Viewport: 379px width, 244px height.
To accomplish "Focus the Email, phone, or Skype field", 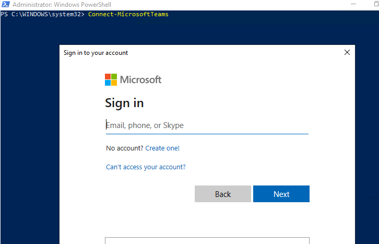I will [207, 125].
